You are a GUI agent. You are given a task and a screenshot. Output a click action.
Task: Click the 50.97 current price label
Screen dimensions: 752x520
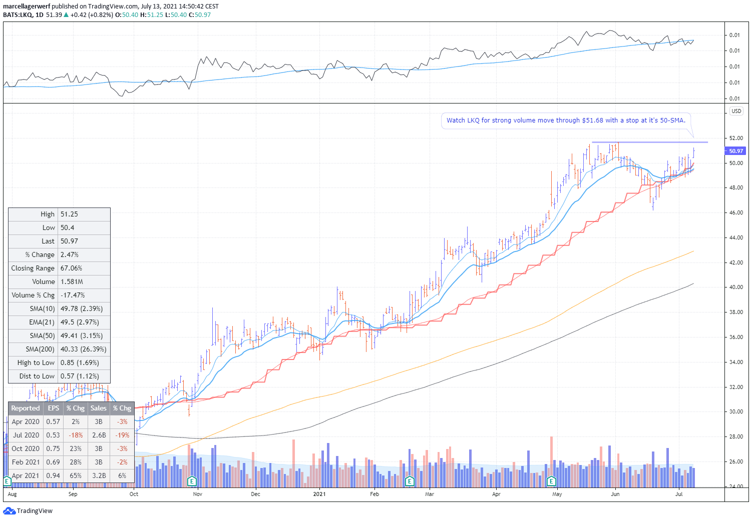[x=736, y=150]
